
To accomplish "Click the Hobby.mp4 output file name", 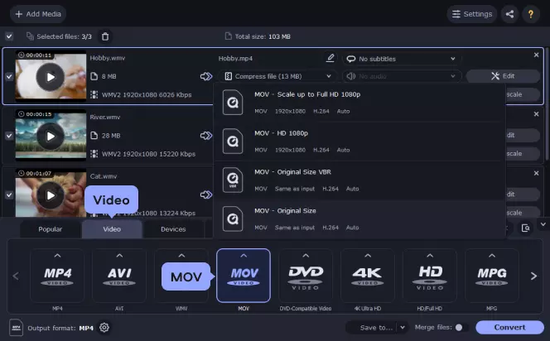I will [235, 58].
